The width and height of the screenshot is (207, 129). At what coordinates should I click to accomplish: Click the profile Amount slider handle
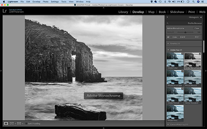(185, 32)
